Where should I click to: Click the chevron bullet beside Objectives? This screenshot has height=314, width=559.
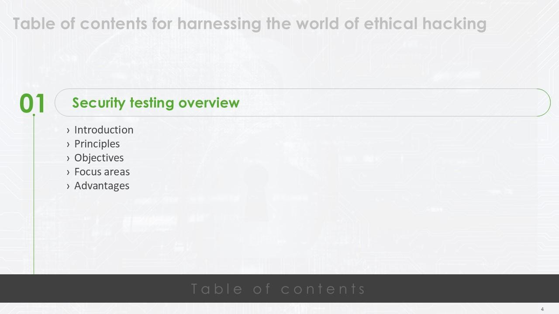click(x=68, y=158)
